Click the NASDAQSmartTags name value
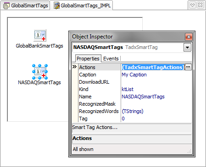Image resolution: width=206 pixels, height=167 pixels. pos(143,97)
